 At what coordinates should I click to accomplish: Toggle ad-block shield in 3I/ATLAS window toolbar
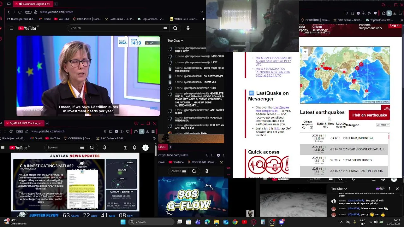116,131
